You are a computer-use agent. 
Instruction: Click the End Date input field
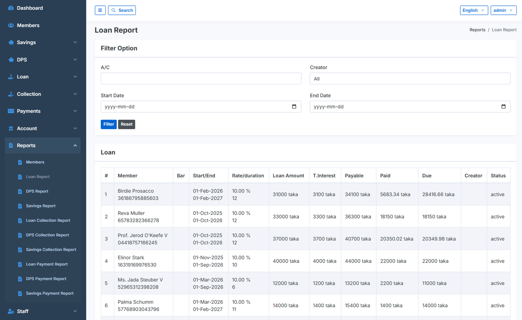(410, 107)
